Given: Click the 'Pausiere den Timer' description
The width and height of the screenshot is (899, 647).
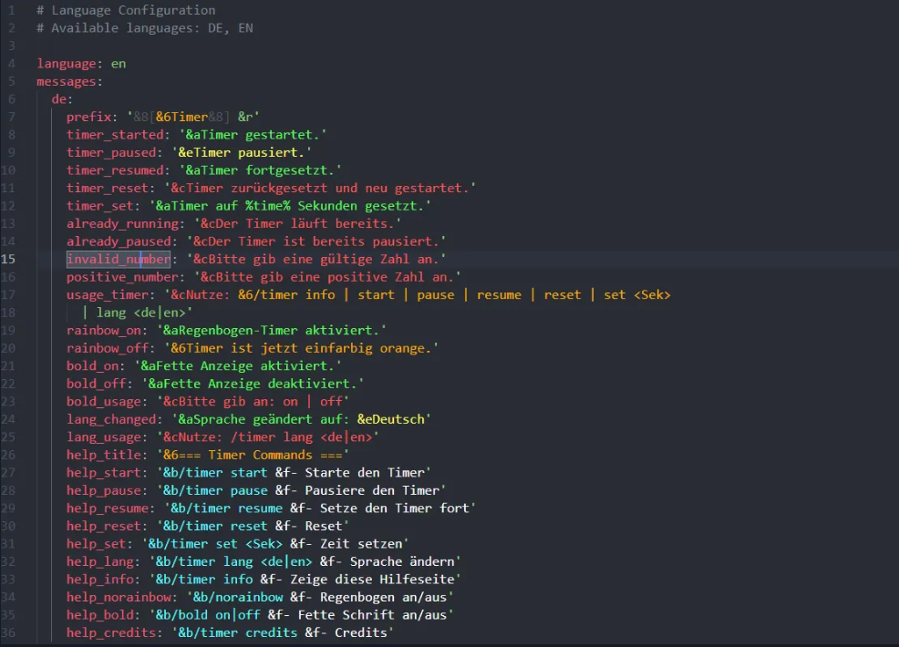Looking at the screenshot, I should [372, 490].
